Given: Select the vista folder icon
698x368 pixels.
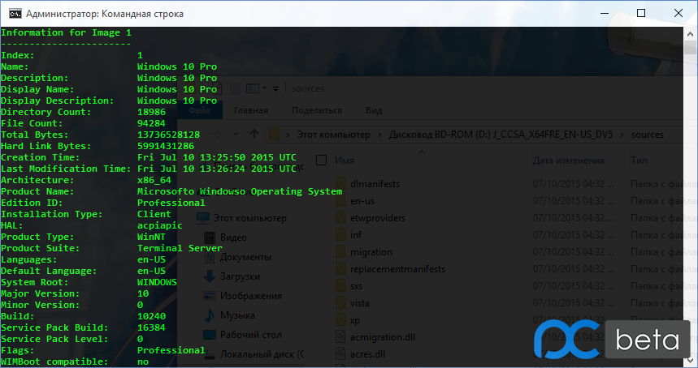Looking at the screenshot, I should pos(341,303).
